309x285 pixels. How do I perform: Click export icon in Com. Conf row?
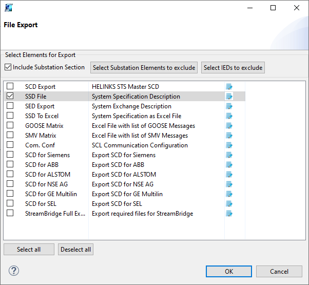[229, 145]
